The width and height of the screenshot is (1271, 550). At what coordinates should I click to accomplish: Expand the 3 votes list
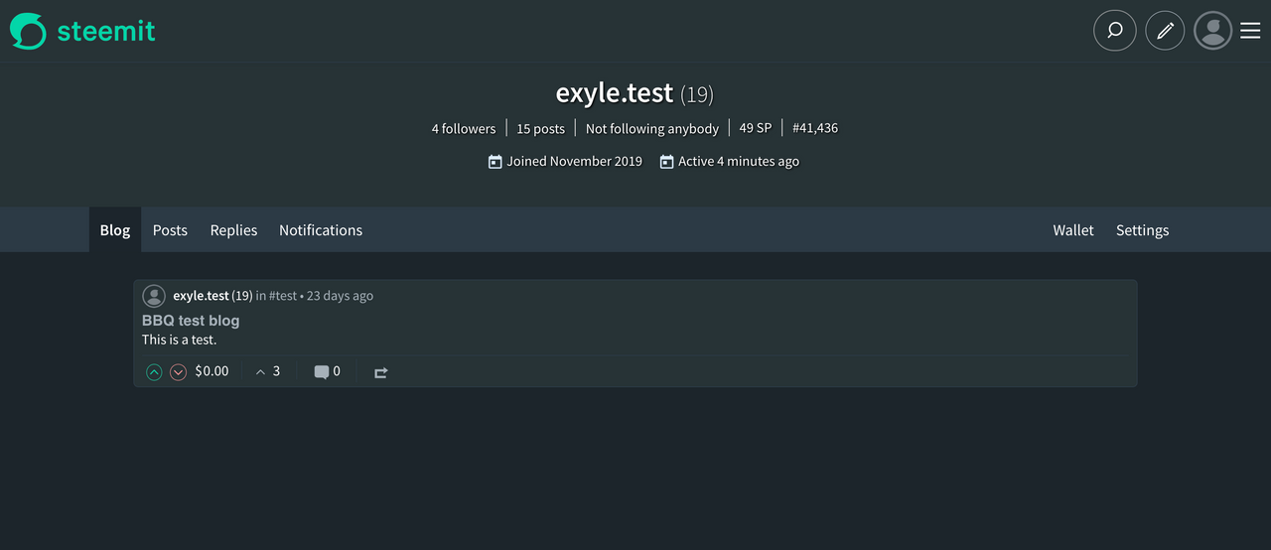point(268,371)
